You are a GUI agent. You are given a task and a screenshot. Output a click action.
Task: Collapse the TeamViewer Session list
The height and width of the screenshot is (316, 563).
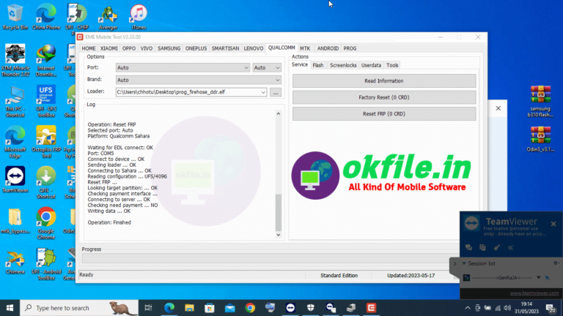click(x=463, y=263)
